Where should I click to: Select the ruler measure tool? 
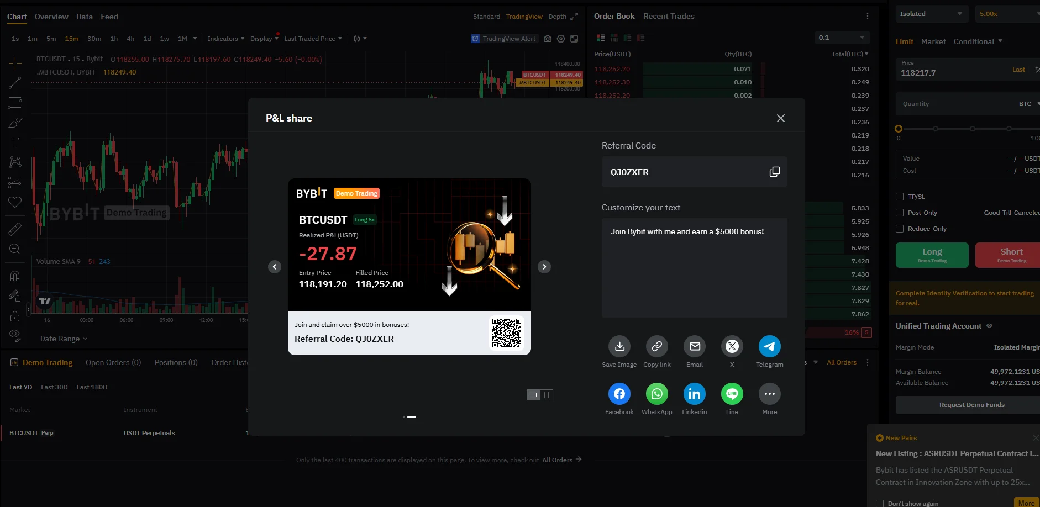pos(15,229)
